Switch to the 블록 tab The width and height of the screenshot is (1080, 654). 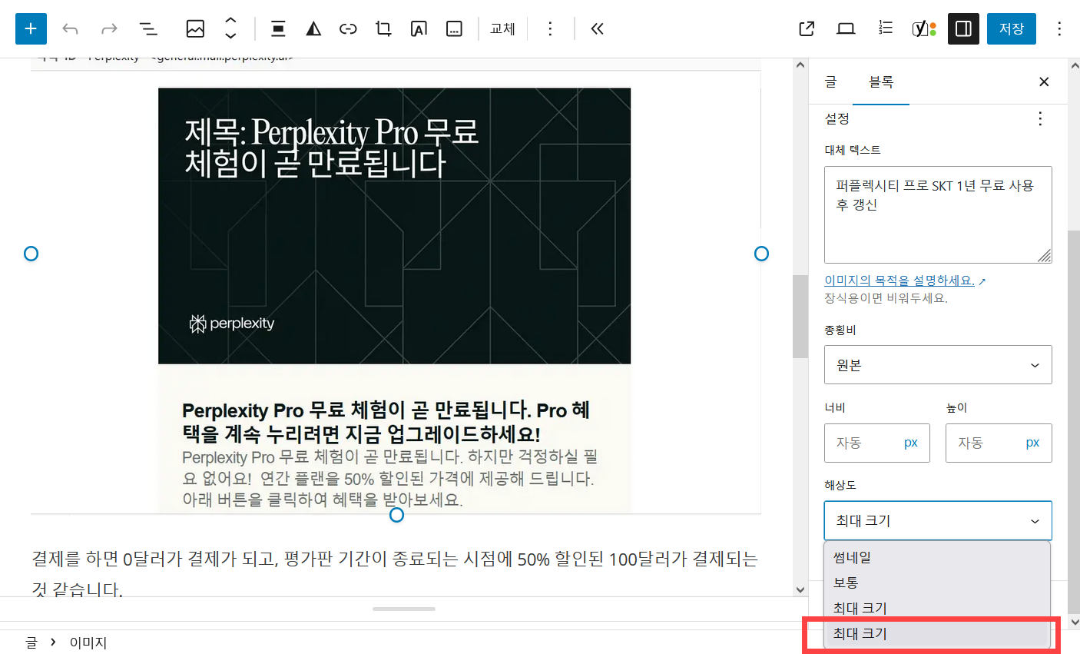point(881,81)
